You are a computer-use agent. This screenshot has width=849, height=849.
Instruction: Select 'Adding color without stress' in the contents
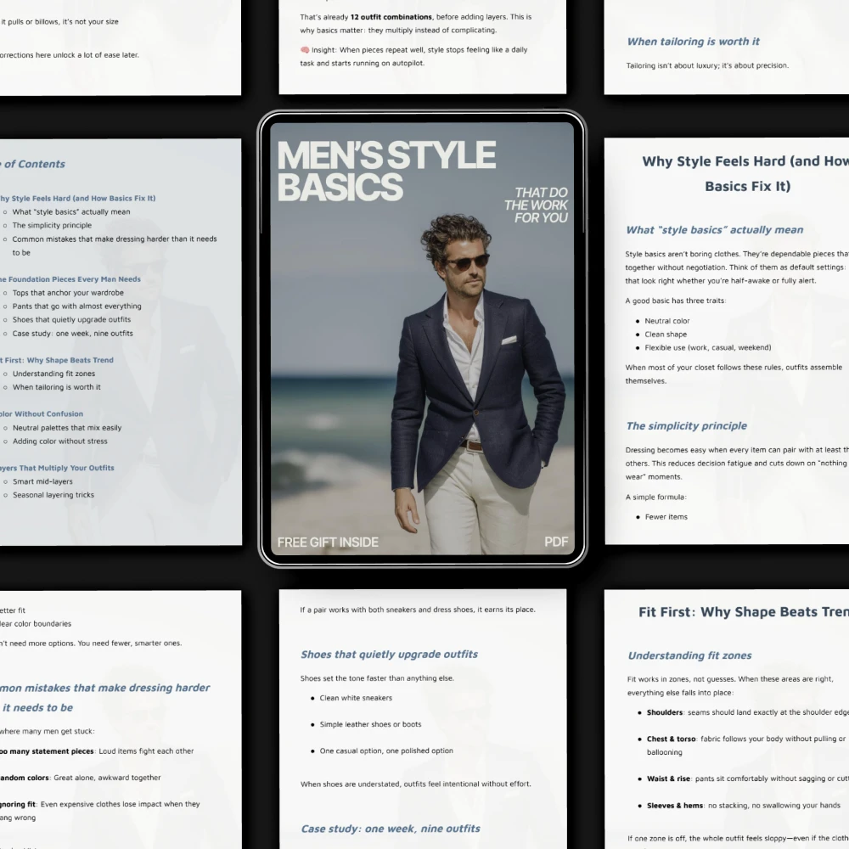60,441
